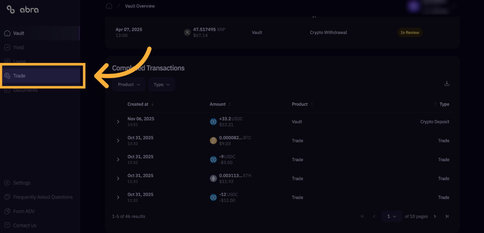Open the Product filter dropdown
The image size is (484, 233).
point(129,84)
